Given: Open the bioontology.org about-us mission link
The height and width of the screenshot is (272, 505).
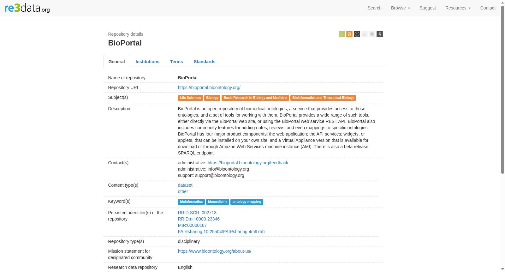Looking at the screenshot, I should tap(215, 251).
